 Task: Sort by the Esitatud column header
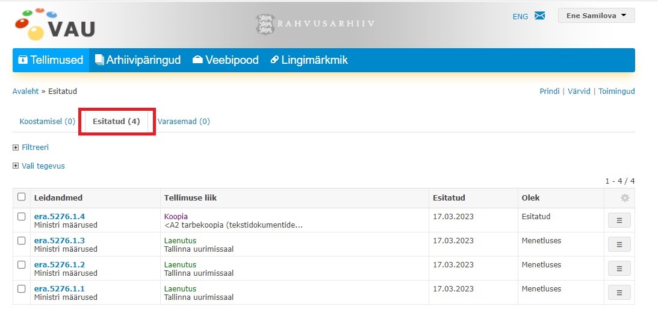pyautogui.click(x=448, y=198)
